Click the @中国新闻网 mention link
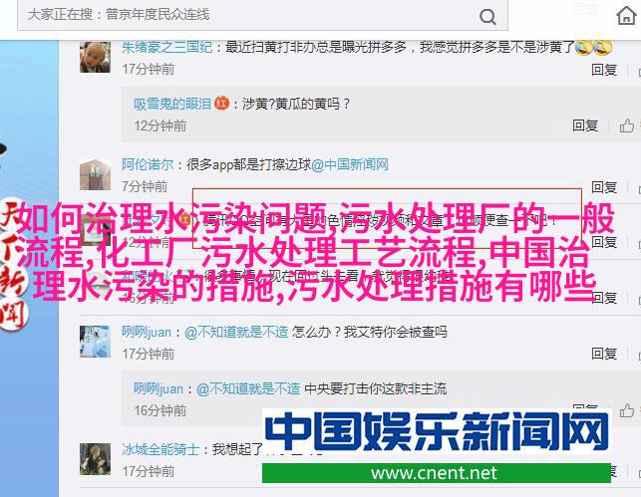This screenshot has width=641, height=497. [x=350, y=164]
